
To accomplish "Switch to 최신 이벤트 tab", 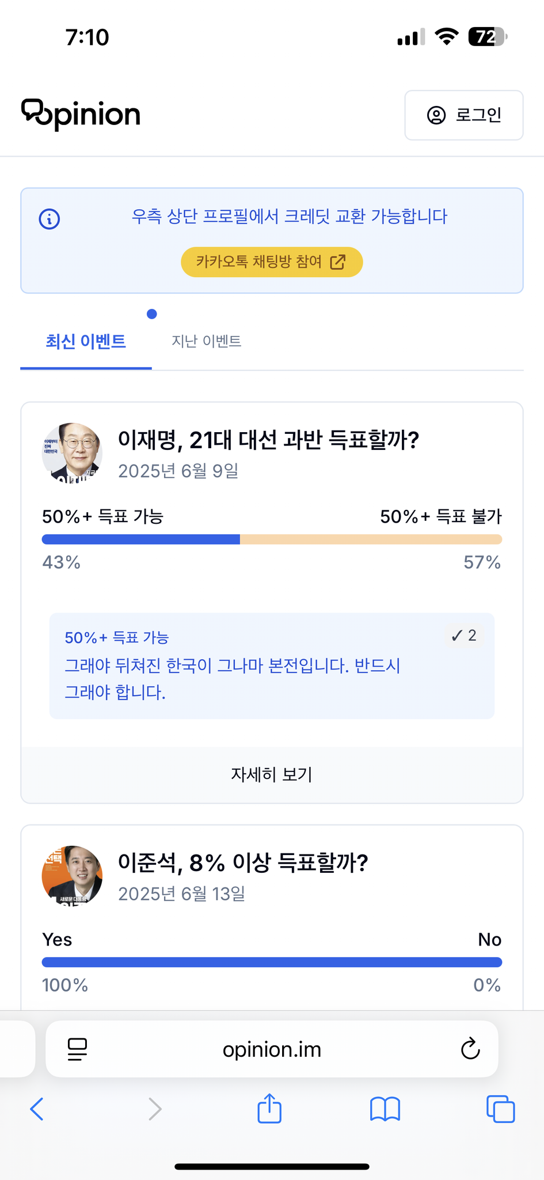I will 86,342.
